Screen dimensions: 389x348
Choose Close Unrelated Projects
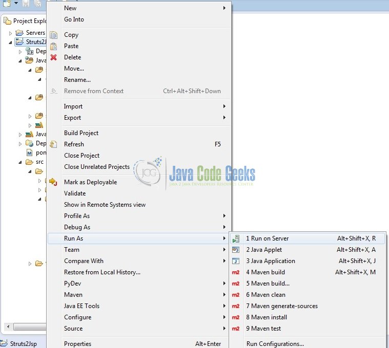(138, 167)
